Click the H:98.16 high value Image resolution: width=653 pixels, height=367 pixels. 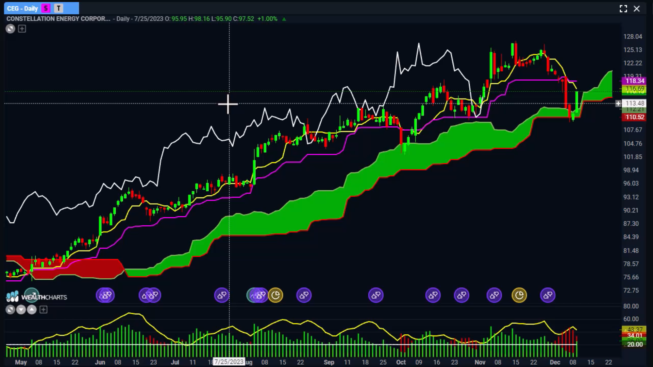pyautogui.click(x=199, y=19)
